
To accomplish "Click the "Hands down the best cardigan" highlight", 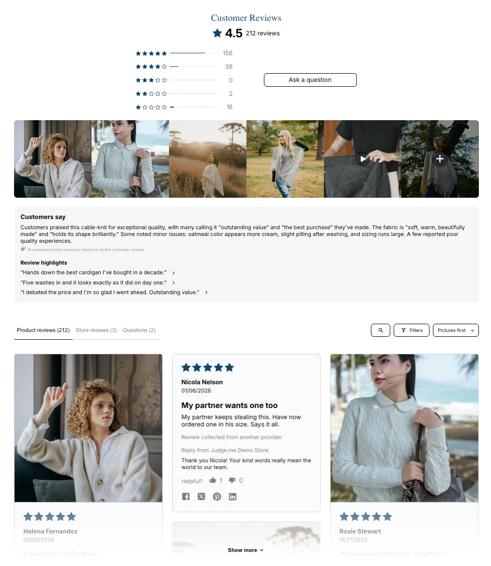I will 93,272.
